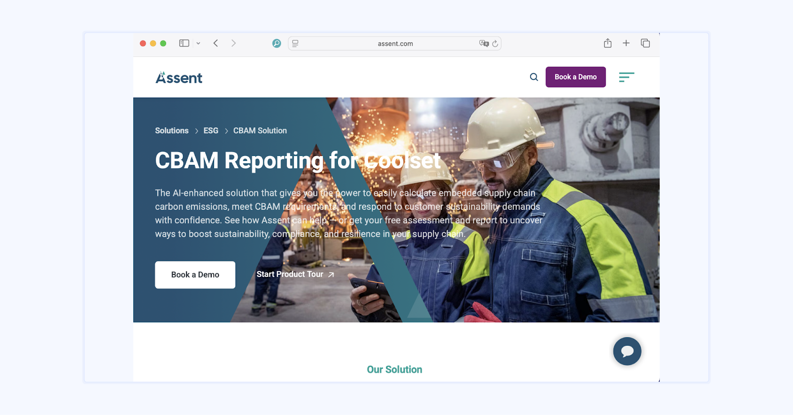Image resolution: width=793 pixels, height=415 pixels.
Task: Show the tab overview icon
Action: (x=645, y=43)
